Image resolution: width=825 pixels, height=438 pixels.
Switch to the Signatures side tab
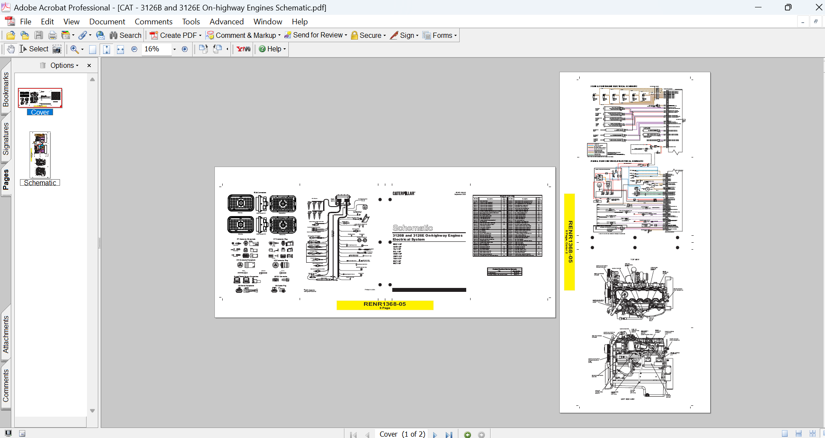tap(6, 139)
